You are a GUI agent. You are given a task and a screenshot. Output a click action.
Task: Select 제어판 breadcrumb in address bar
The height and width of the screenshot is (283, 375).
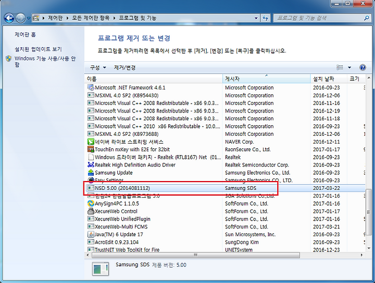[x=55, y=18]
